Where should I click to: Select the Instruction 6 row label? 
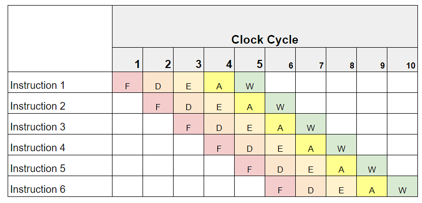pos(38,189)
